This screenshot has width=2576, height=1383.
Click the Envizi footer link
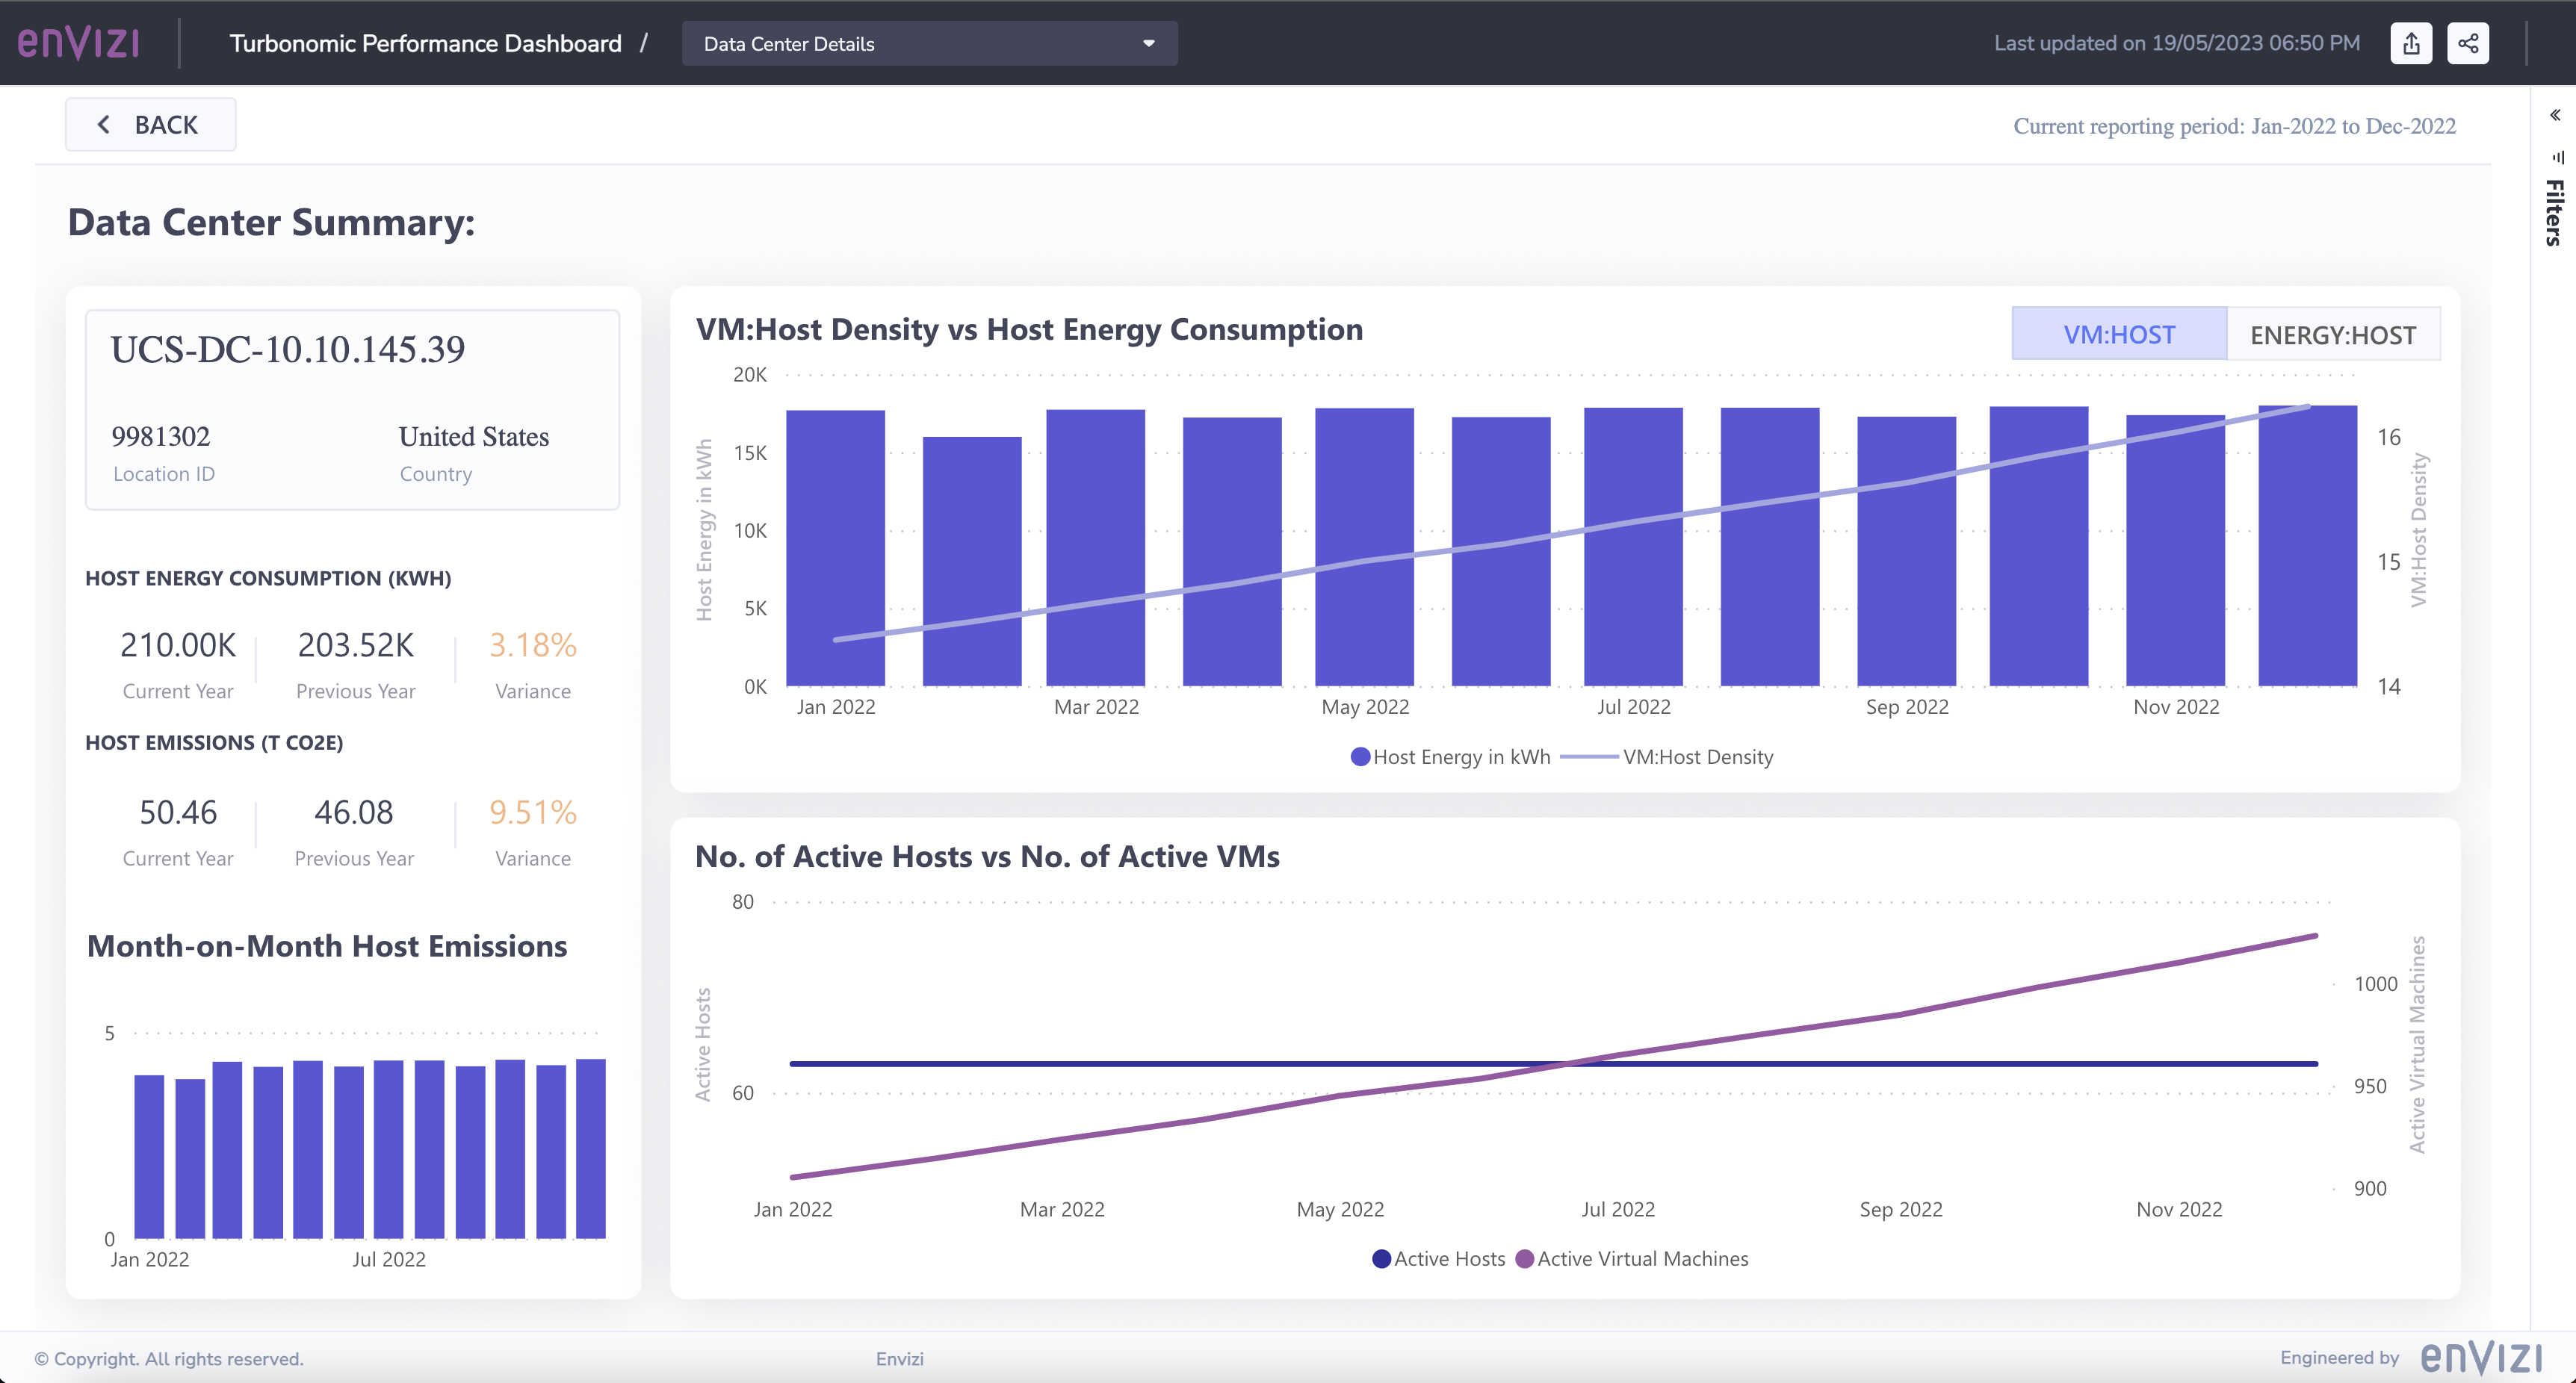click(899, 1359)
